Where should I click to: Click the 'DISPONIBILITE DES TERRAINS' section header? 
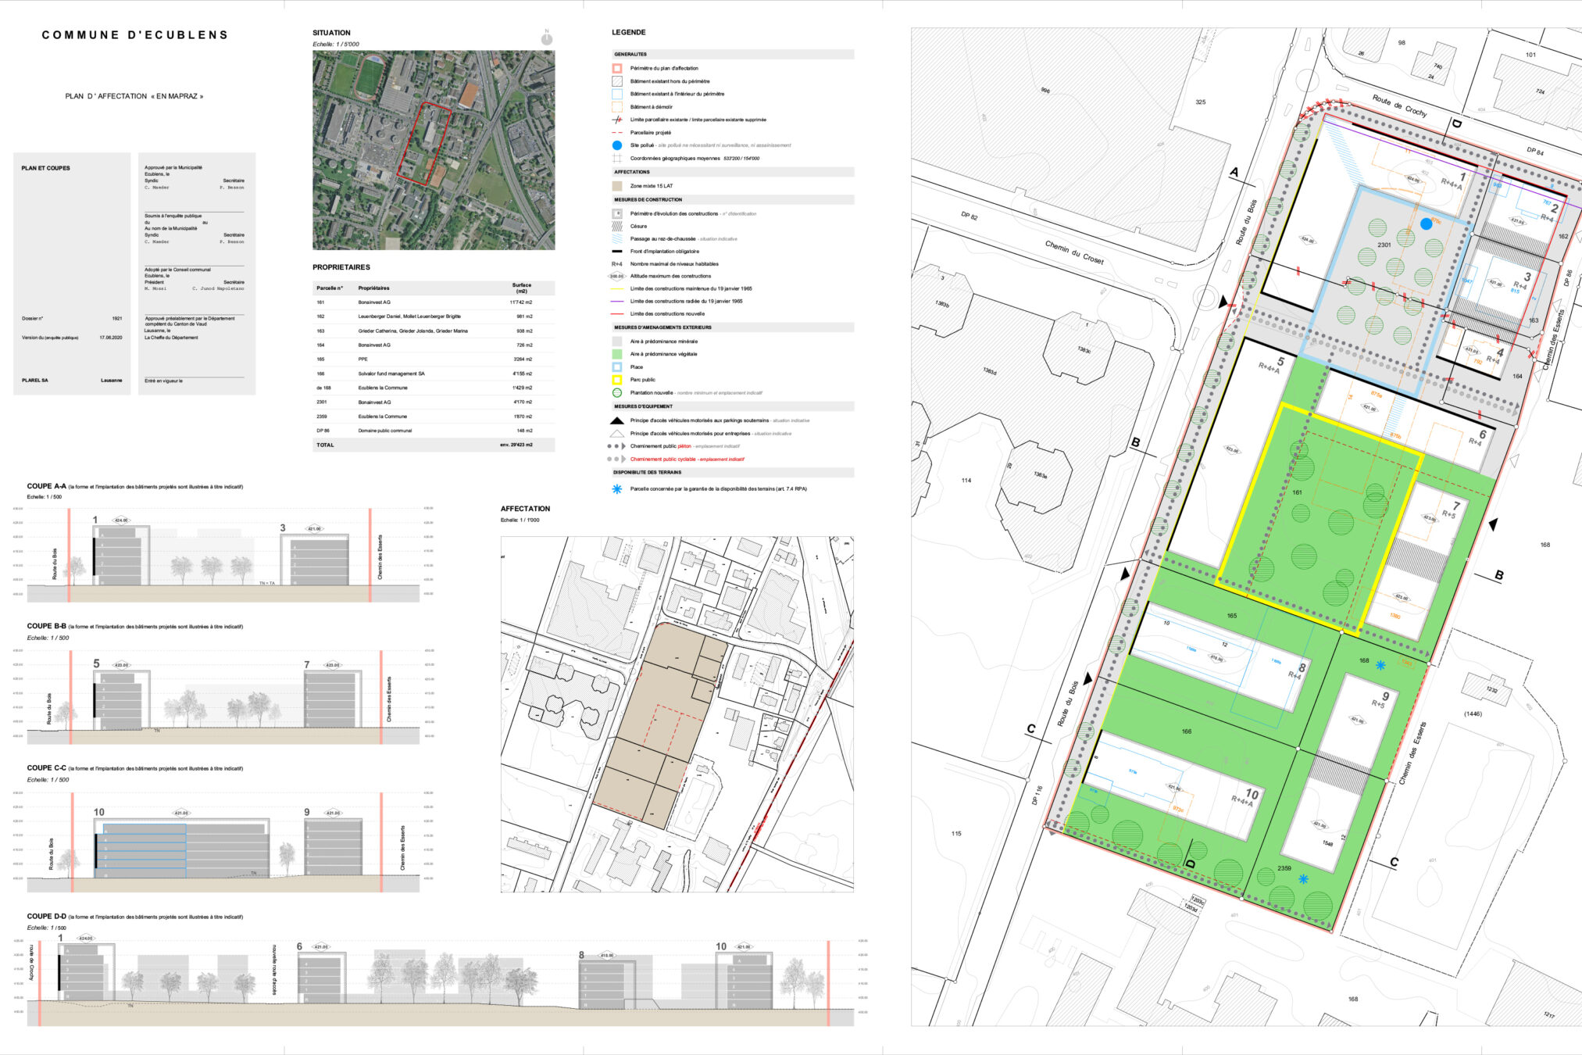(732, 473)
